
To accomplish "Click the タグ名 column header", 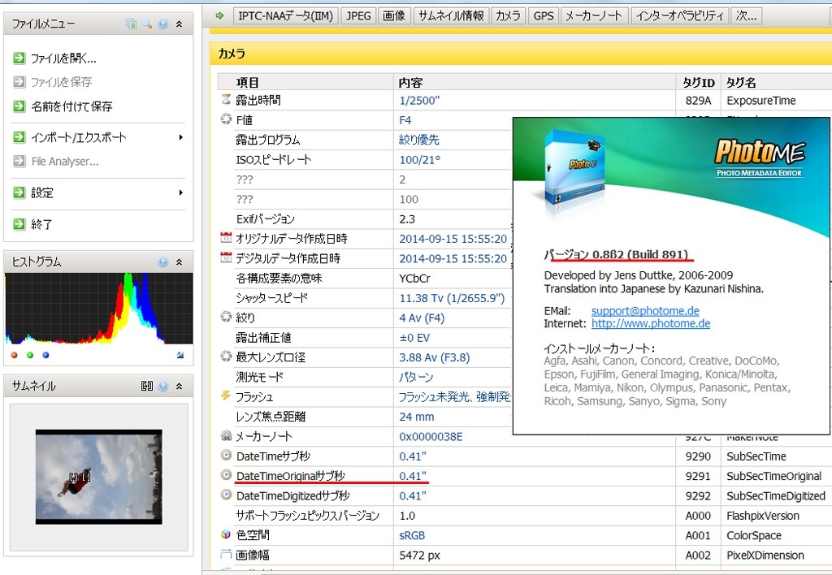I will 741,82.
